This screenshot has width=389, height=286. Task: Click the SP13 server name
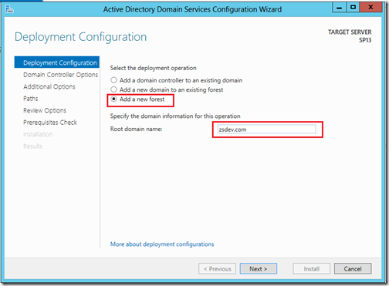(365, 40)
